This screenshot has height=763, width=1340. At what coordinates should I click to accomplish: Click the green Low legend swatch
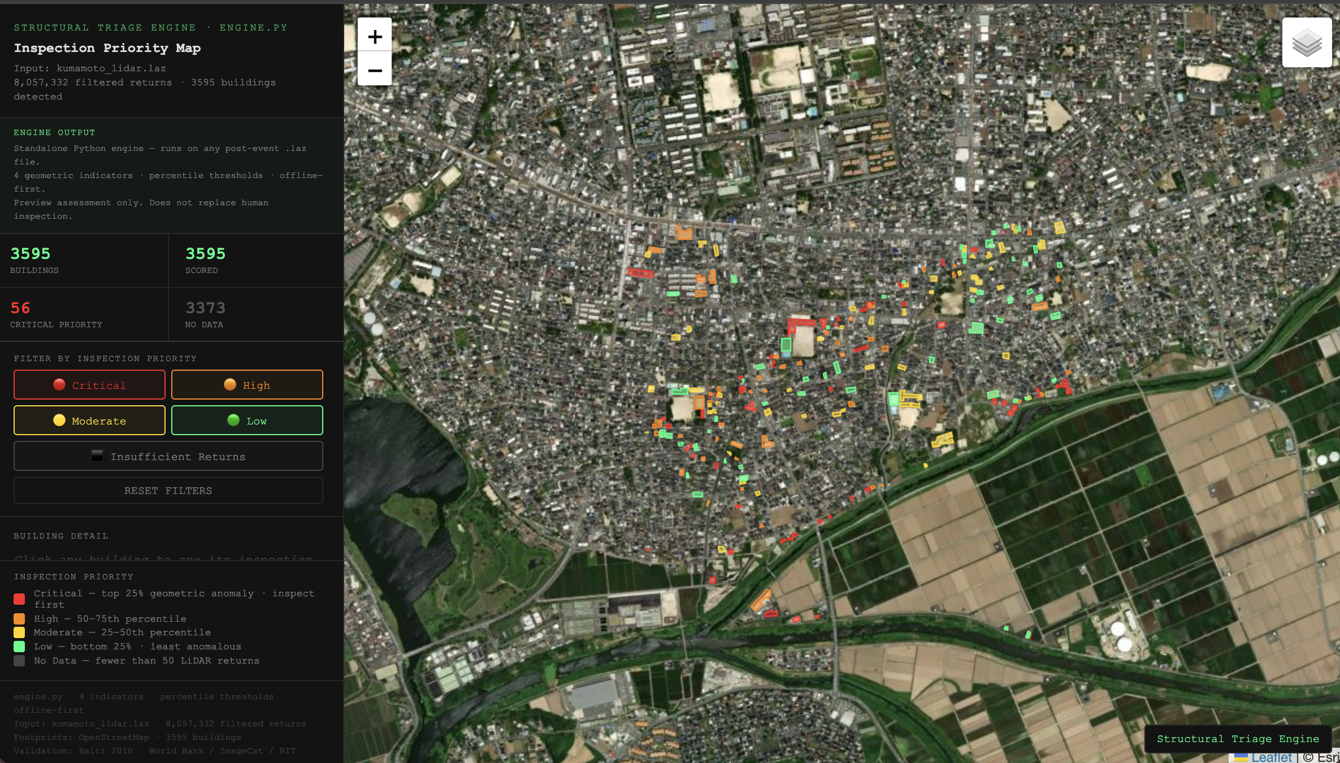(19, 647)
